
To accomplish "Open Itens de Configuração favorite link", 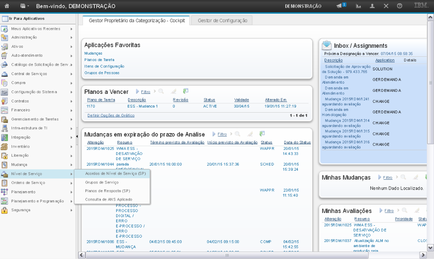I will 104,66.
